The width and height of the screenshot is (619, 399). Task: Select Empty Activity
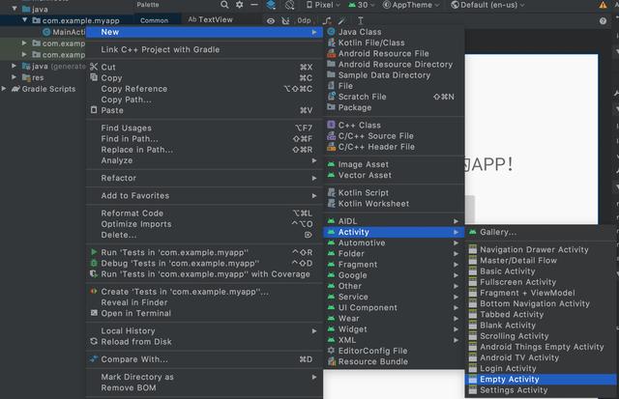(x=541, y=380)
